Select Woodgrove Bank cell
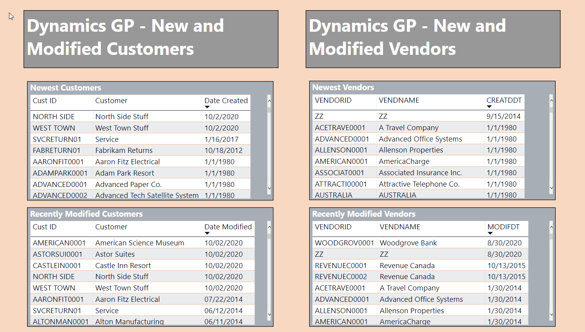 click(x=408, y=243)
